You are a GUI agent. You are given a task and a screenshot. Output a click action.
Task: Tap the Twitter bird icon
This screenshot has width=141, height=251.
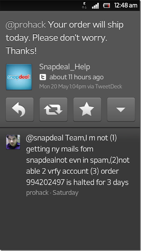[x=43, y=77]
